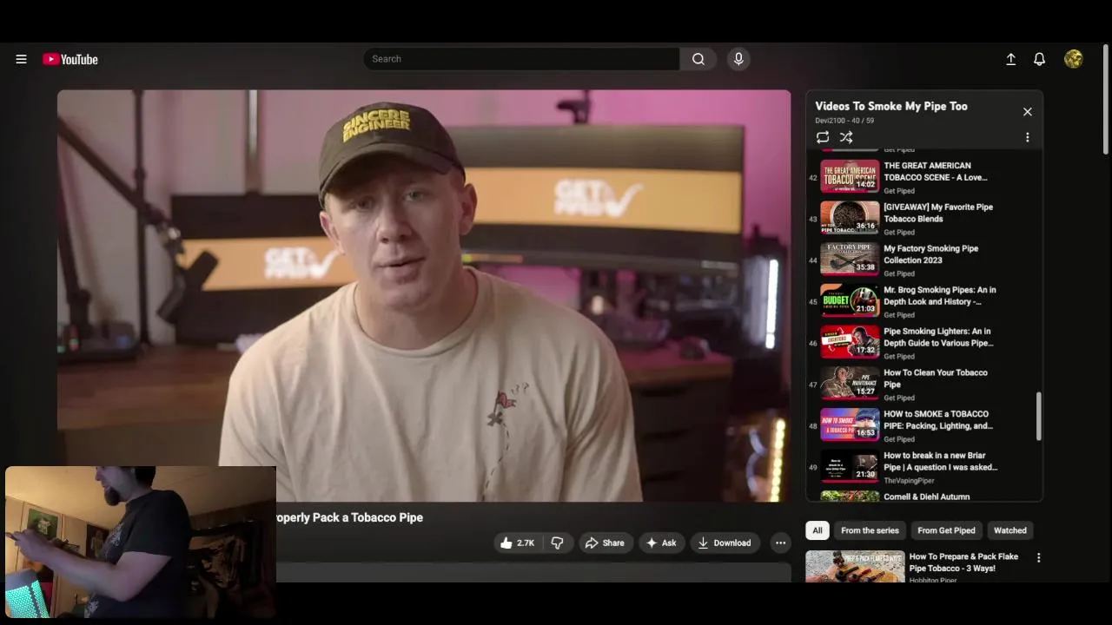Click the Download button
Viewport: 1112px width, 625px height.
pos(725,543)
